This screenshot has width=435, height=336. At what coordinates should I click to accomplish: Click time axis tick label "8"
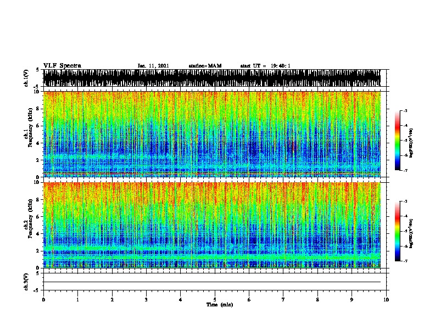[317, 300]
